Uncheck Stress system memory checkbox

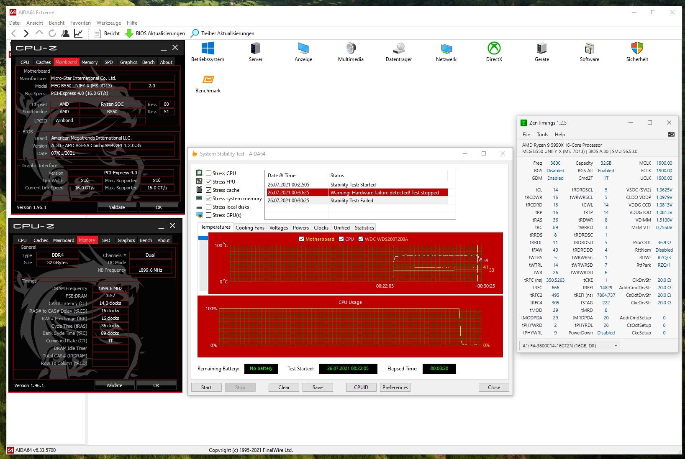208,199
